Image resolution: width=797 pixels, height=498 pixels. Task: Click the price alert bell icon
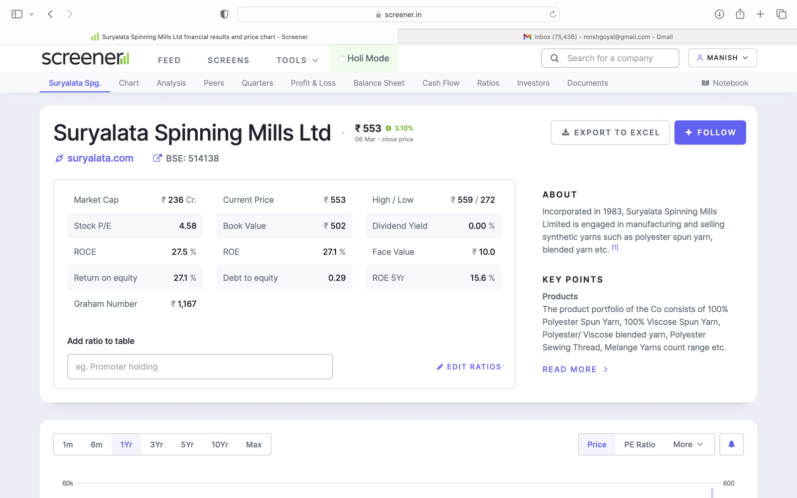click(x=731, y=444)
